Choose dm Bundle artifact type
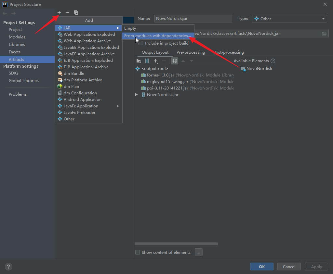This screenshot has width=333, height=274. [88, 74]
